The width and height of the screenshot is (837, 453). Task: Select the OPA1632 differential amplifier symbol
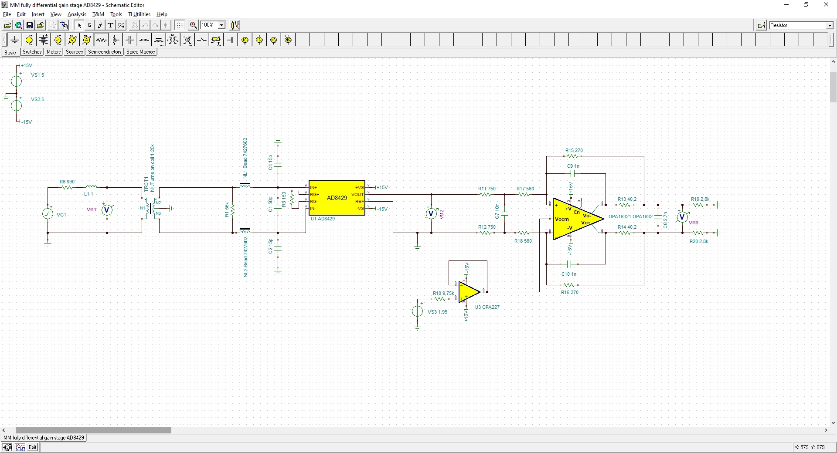click(x=578, y=219)
